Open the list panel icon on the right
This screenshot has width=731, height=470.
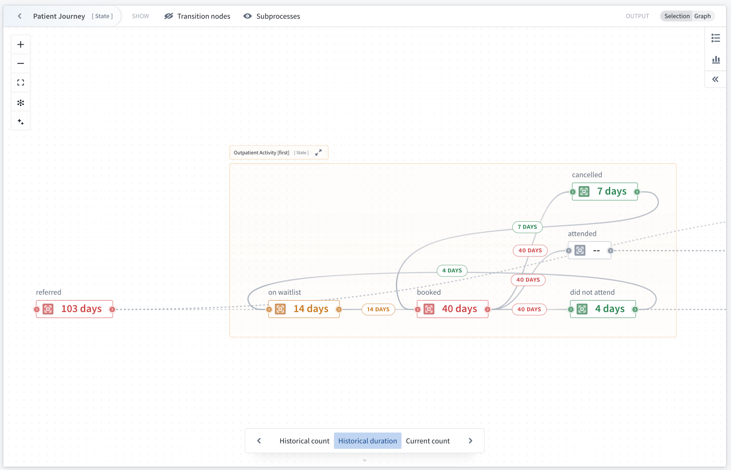(716, 38)
